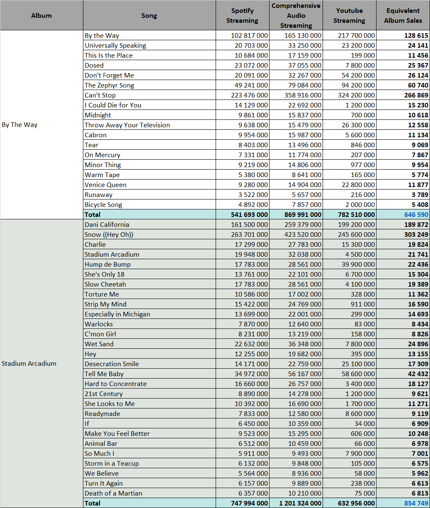Select the song cell 'Wet Sand'
Viewport: 430px width, 508px height.
149,344
